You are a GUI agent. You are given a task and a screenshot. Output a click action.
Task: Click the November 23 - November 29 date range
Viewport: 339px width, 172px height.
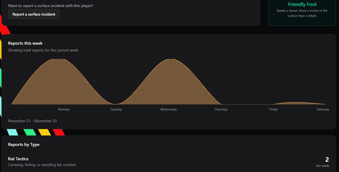(32, 121)
